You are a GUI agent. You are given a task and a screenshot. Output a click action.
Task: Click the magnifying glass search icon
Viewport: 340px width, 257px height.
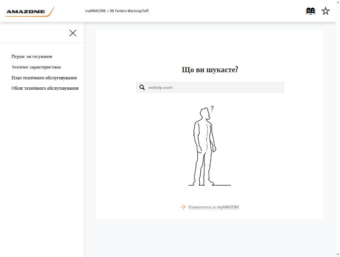(x=142, y=87)
